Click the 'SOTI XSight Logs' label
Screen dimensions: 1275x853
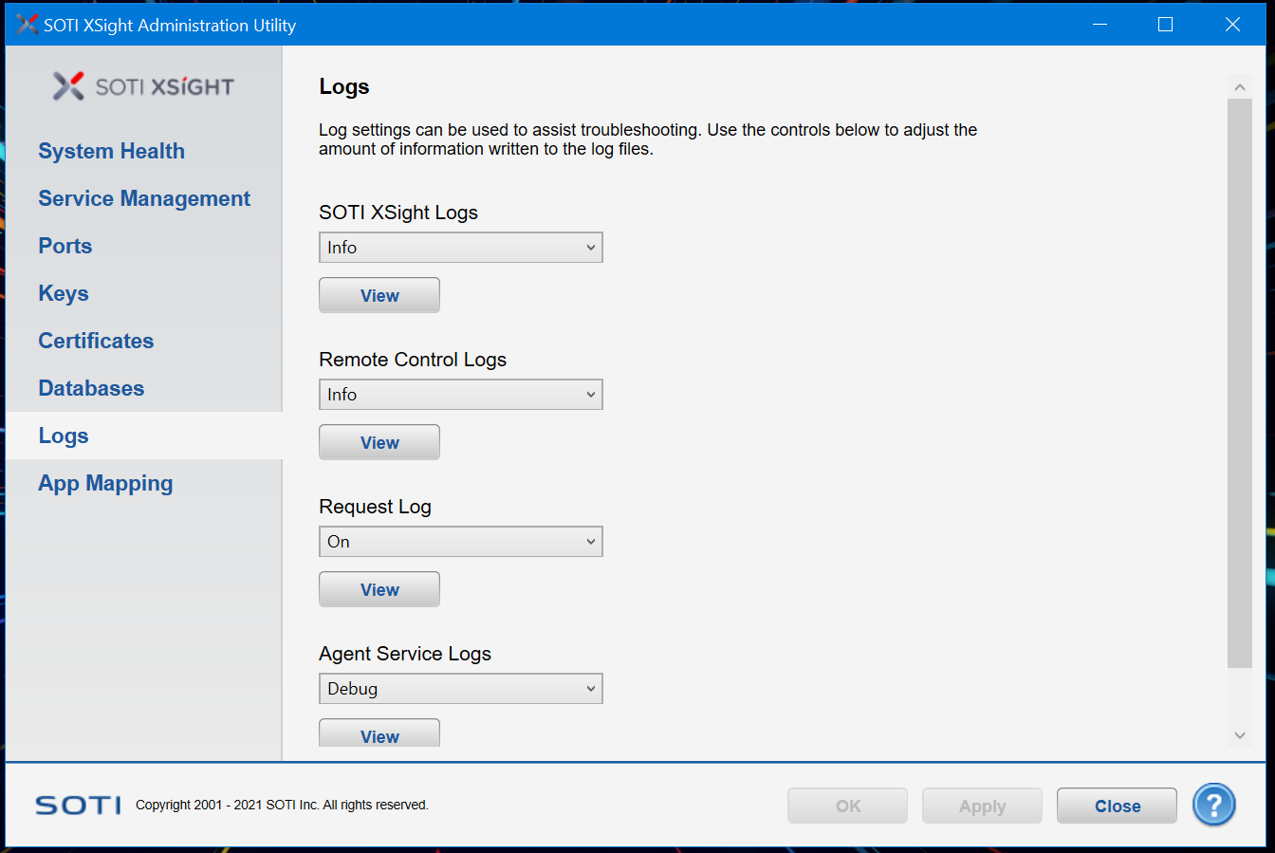coord(398,213)
